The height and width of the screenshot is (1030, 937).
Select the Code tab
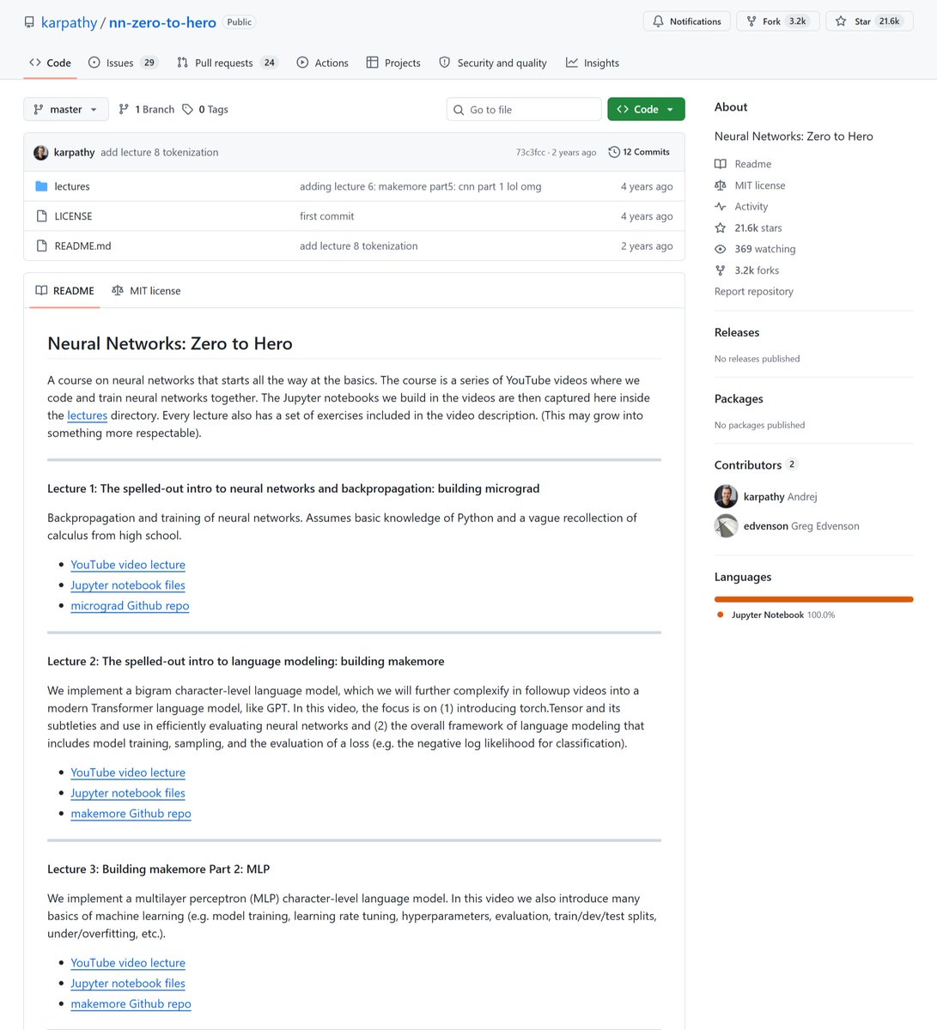[x=50, y=63]
